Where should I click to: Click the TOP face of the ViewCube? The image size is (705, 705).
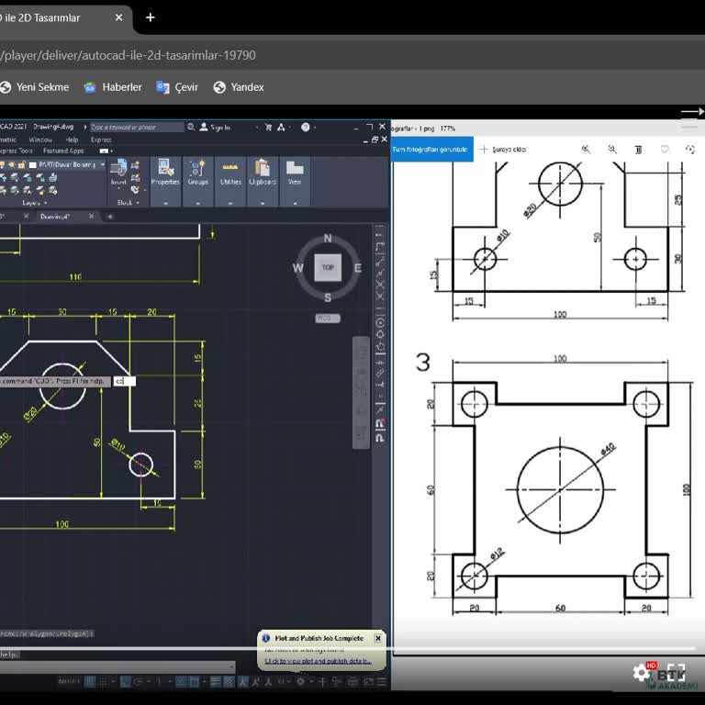click(328, 267)
